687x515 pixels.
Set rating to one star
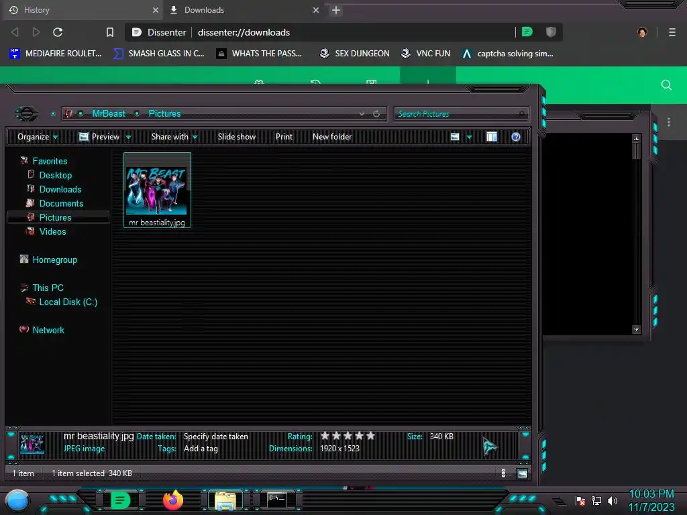325,436
